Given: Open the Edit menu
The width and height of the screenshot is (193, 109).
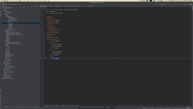Looking at the screenshot, I should coord(13,1).
